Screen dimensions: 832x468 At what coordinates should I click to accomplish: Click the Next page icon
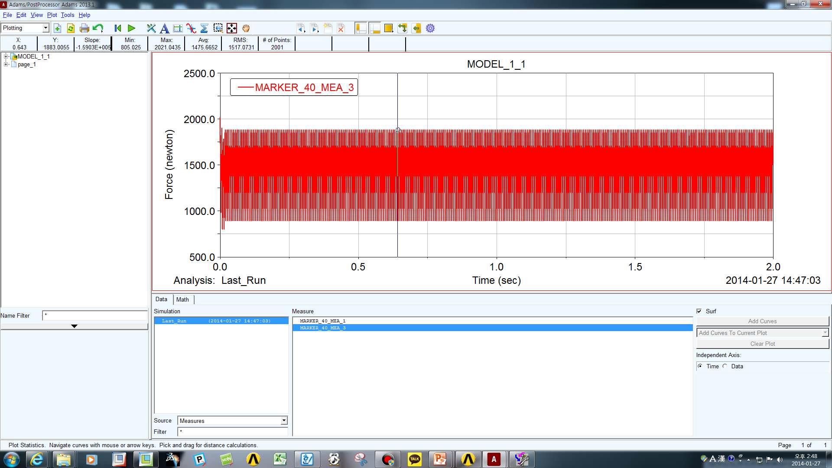pyautogui.click(x=315, y=29)
